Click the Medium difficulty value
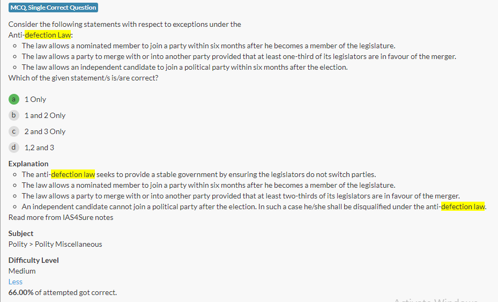 (x=22, y=271)
